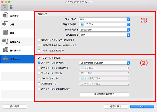Open the My Image Garden application dropdown
This screenshot has height=112, width=157.
click(104, 63)
